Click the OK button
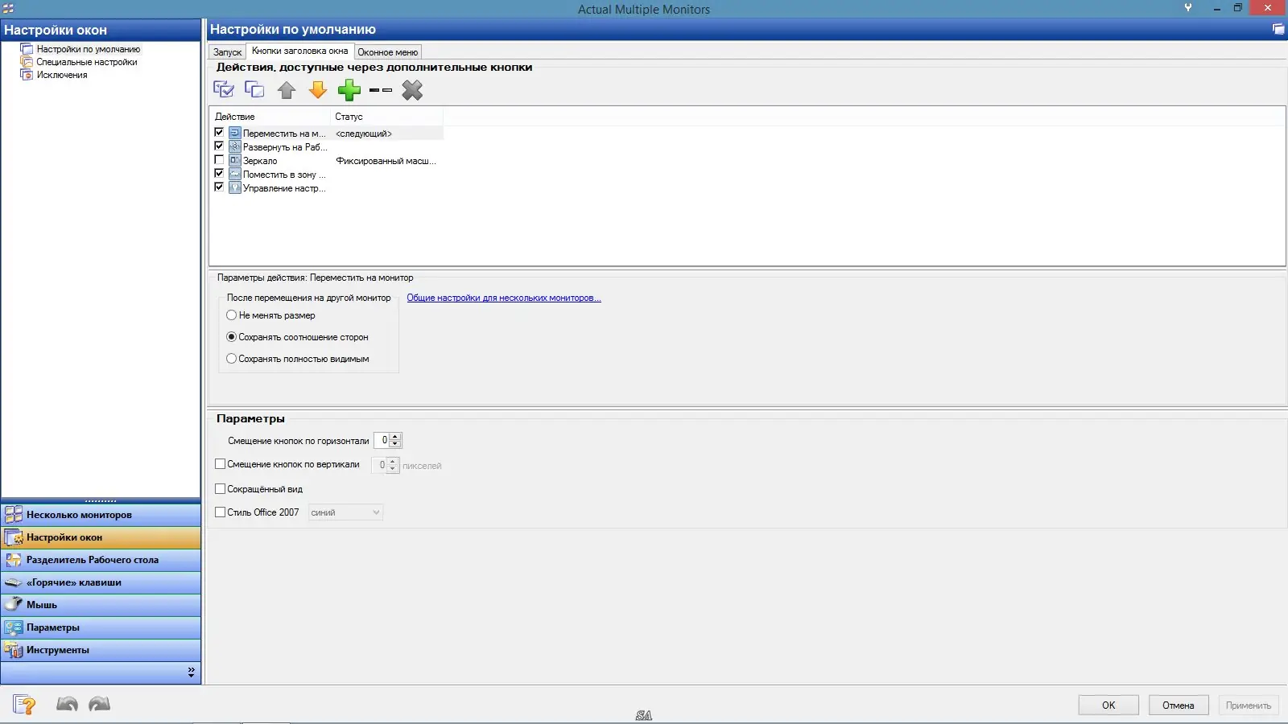Viewport: 1288px width, 724px height. (1108, 705)
